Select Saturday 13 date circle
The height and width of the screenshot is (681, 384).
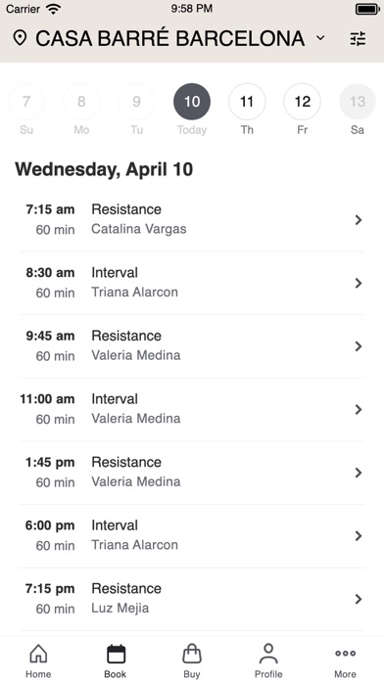click(x=358, y=102)
